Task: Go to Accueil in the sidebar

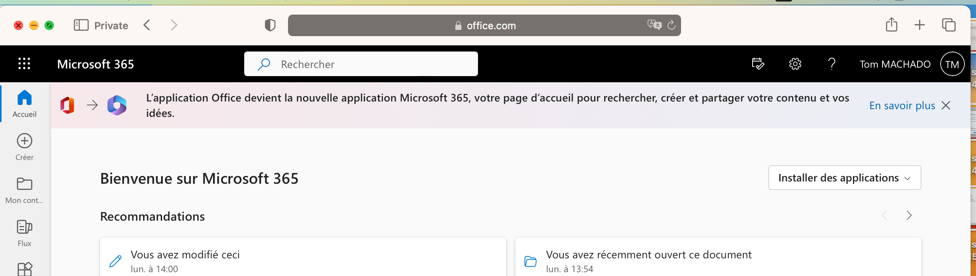Action: tap(25, 103)
